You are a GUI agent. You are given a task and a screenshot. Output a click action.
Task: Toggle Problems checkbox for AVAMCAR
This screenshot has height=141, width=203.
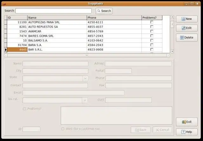point(152,31)
